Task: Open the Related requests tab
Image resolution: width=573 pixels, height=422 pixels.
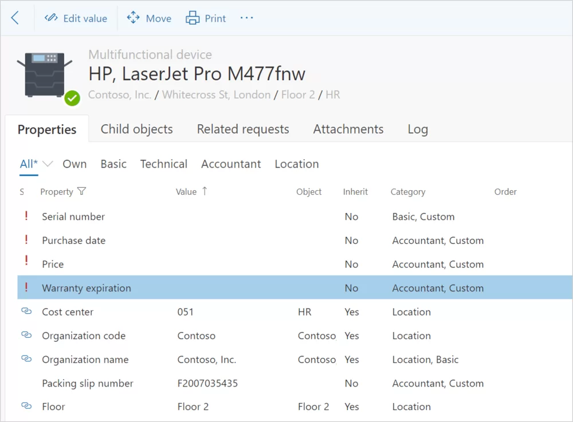Action: tap(243, 129)
